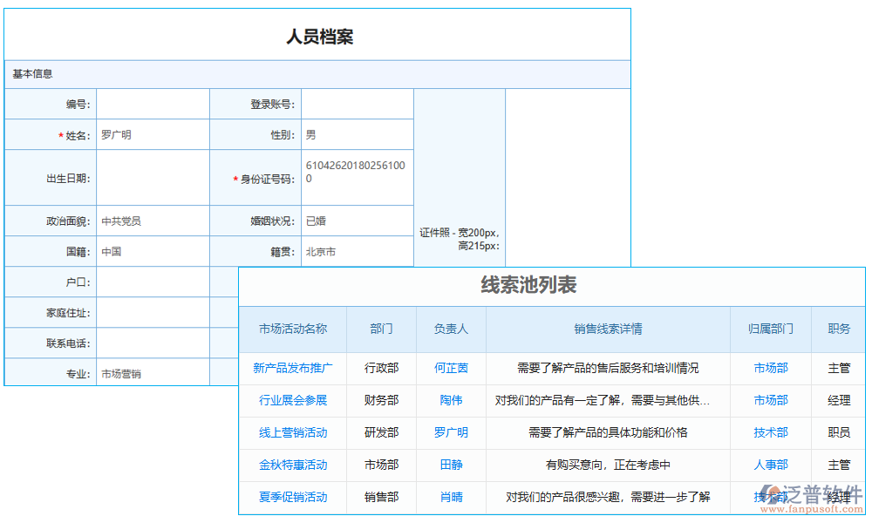Viewport: 872px width, 523px height.
Task: Click the 身份证号码 field value
Action: pos(356,172)
